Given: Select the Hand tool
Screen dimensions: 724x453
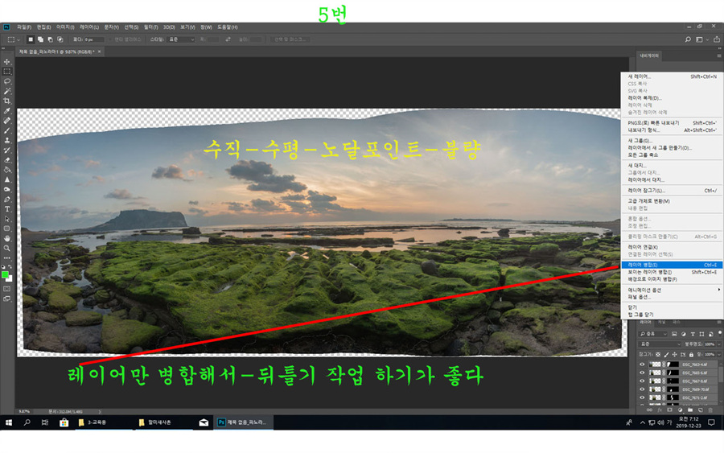Looking at the screenshot, I should click(x=7, y=238).
